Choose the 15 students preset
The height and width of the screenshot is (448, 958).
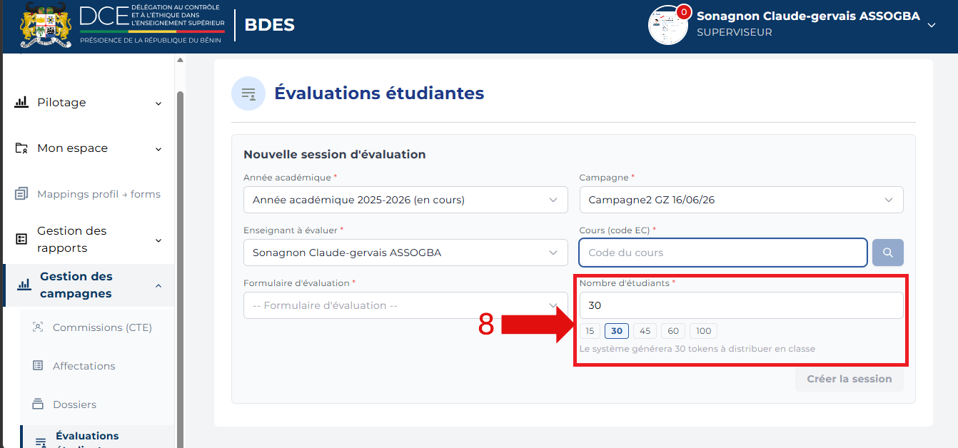tap(590, 331)
